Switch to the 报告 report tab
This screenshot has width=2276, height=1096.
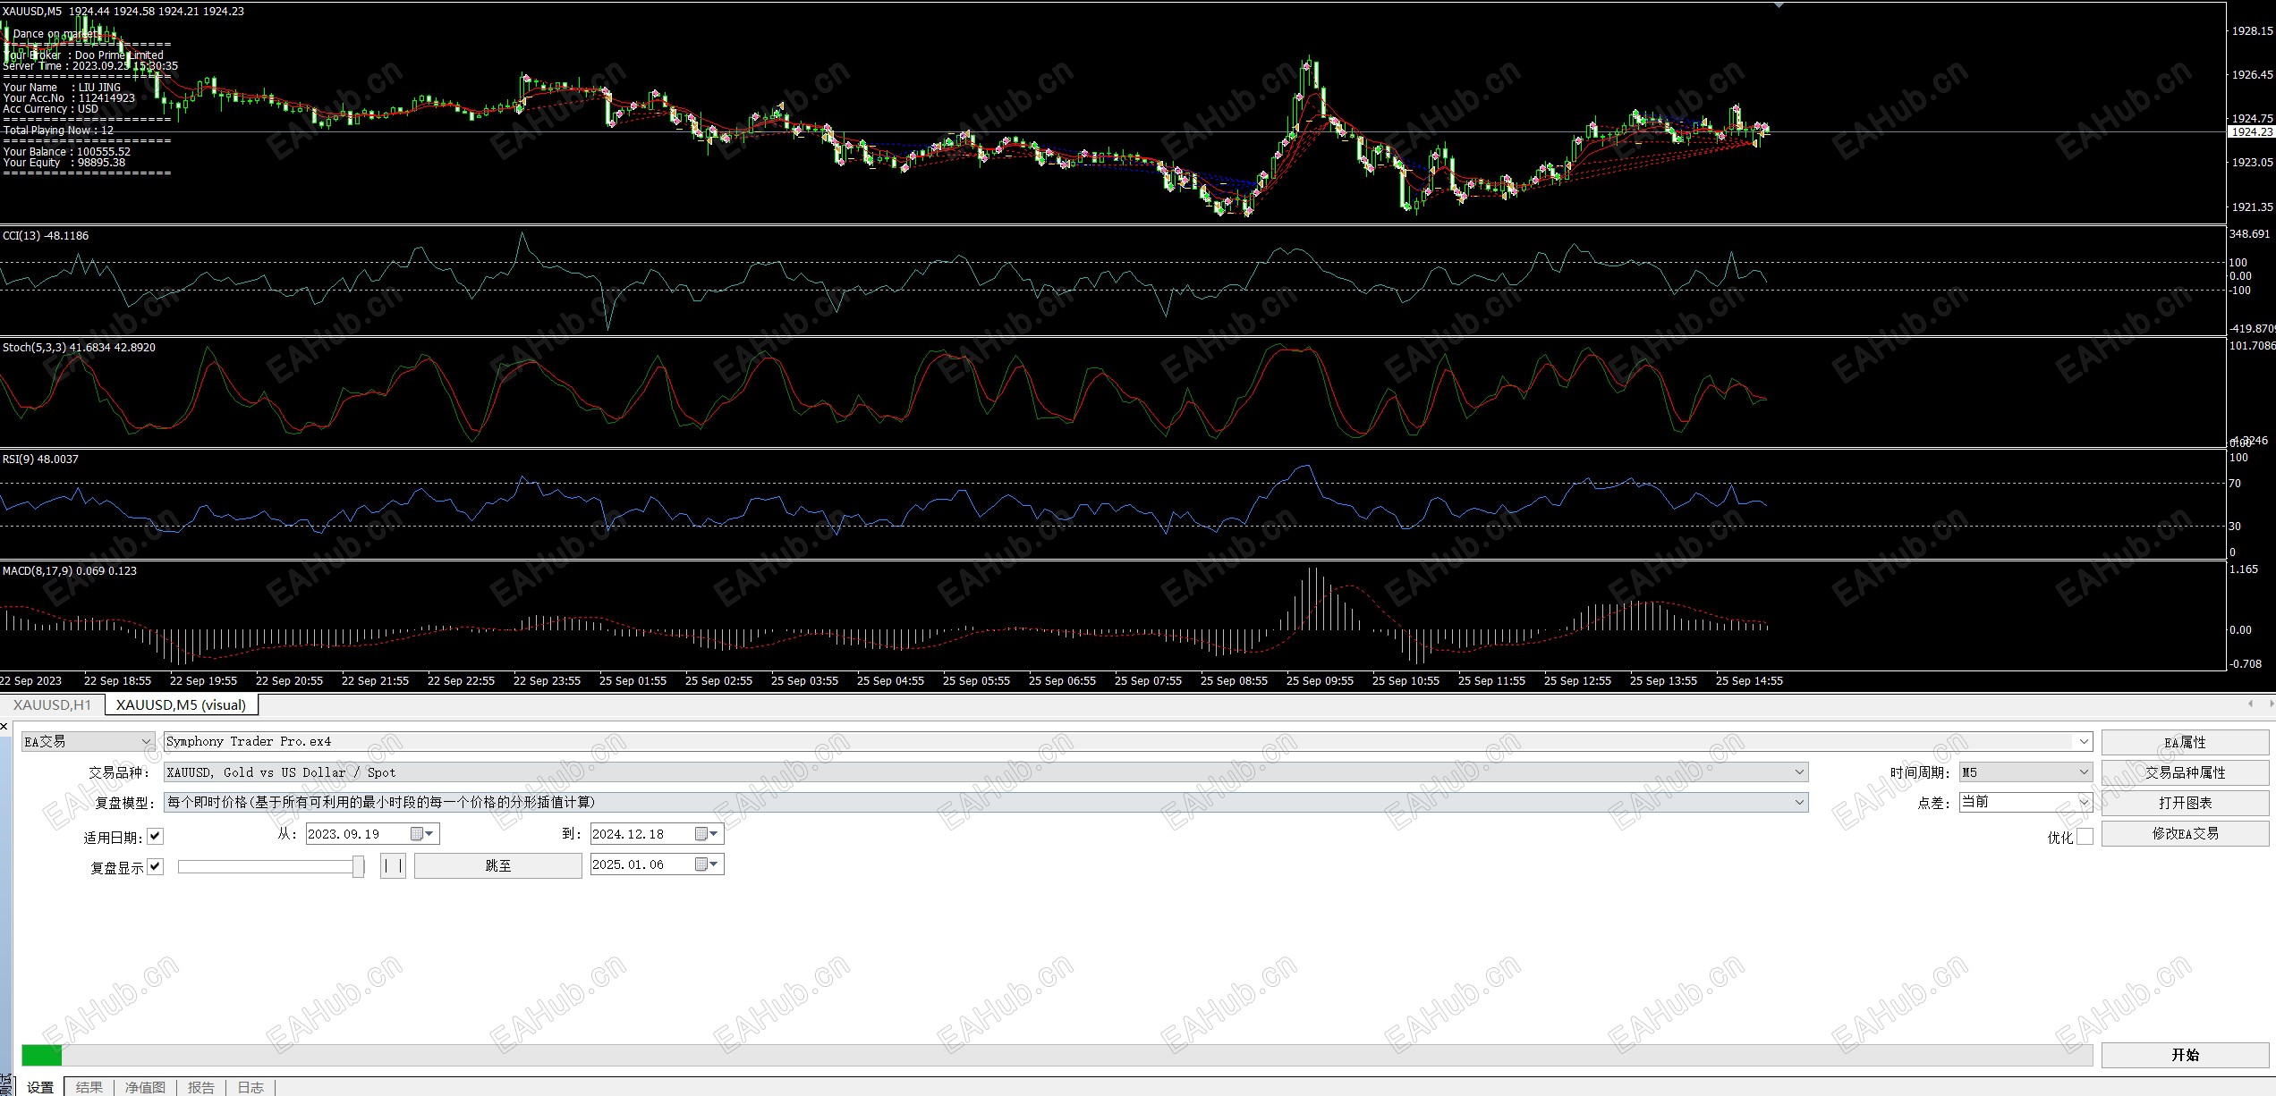click(x=201, y=1087)
